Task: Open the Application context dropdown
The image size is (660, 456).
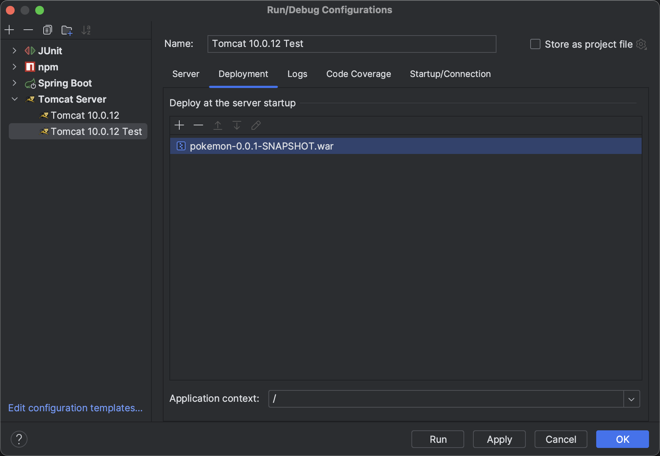Action: (631, 399)
